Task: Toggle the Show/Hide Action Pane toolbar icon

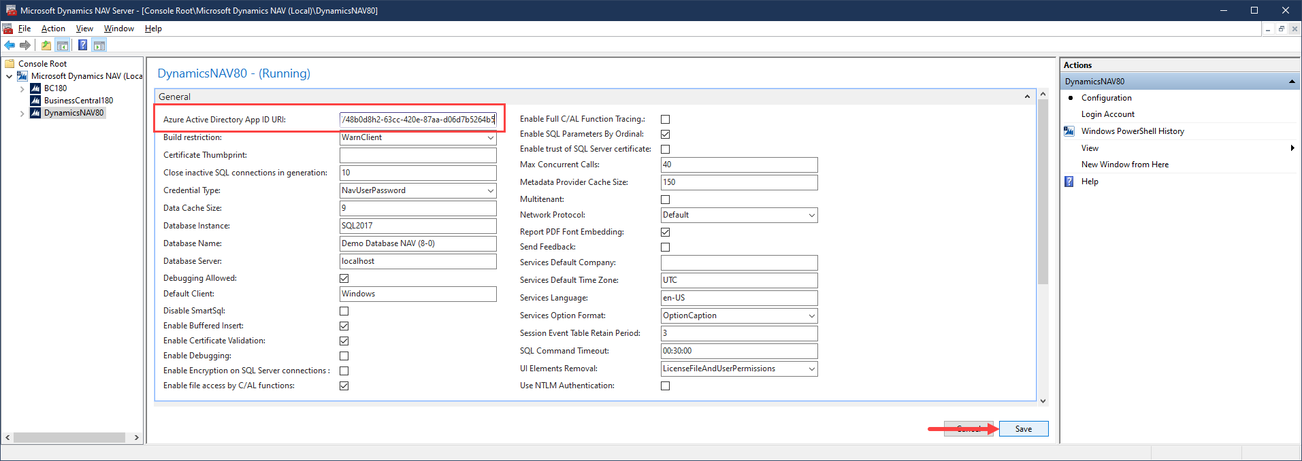Action: coord(99,46)
